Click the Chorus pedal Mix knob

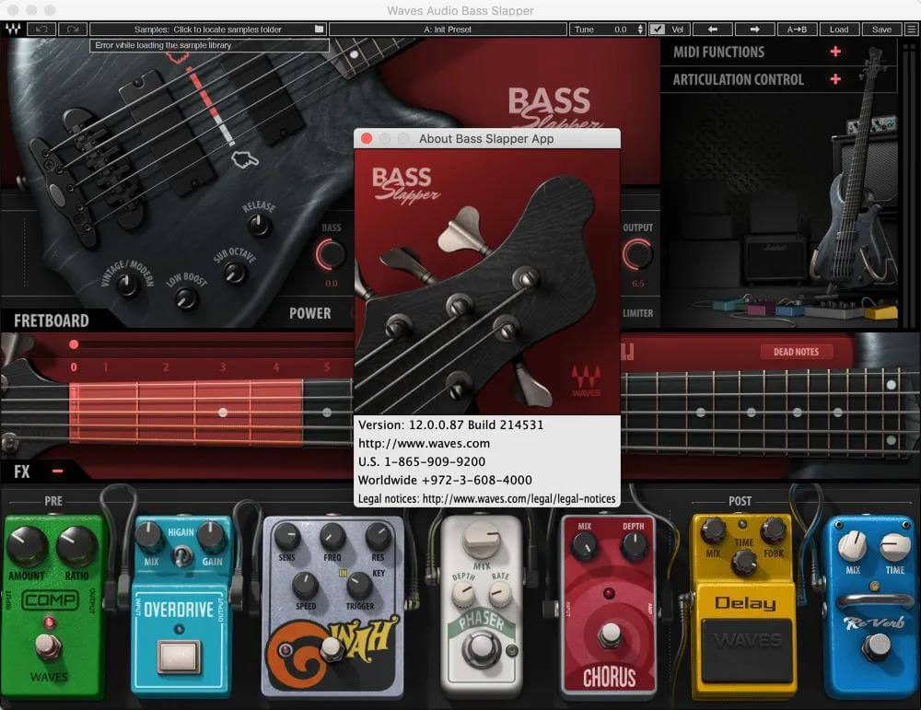[585, 546]
